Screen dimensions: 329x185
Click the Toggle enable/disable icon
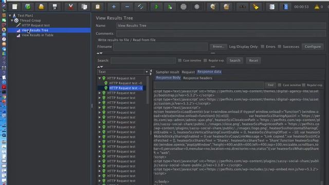[x=140, y=7]
